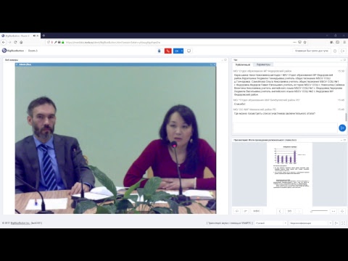The height and width of the screenshot is (261, 348).
Task: Click the desktop sharing screen icon
Action: [189, 51]
